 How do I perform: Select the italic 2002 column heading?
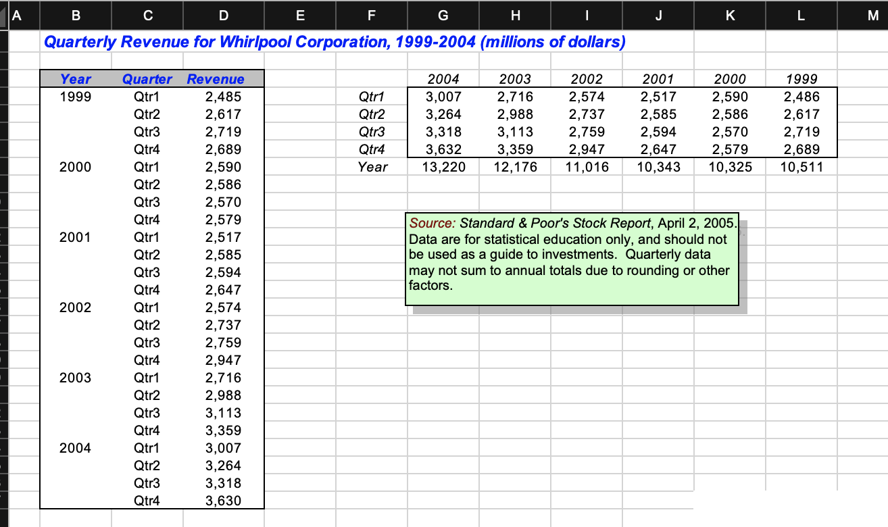pyautogui.click(x=587, y=79)
